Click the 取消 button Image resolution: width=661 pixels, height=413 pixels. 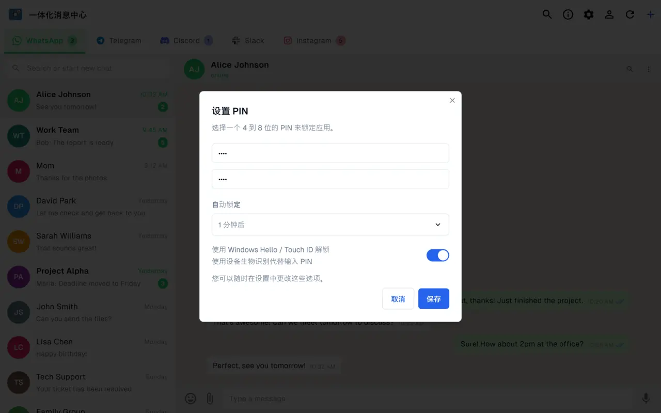click(398, 299)
